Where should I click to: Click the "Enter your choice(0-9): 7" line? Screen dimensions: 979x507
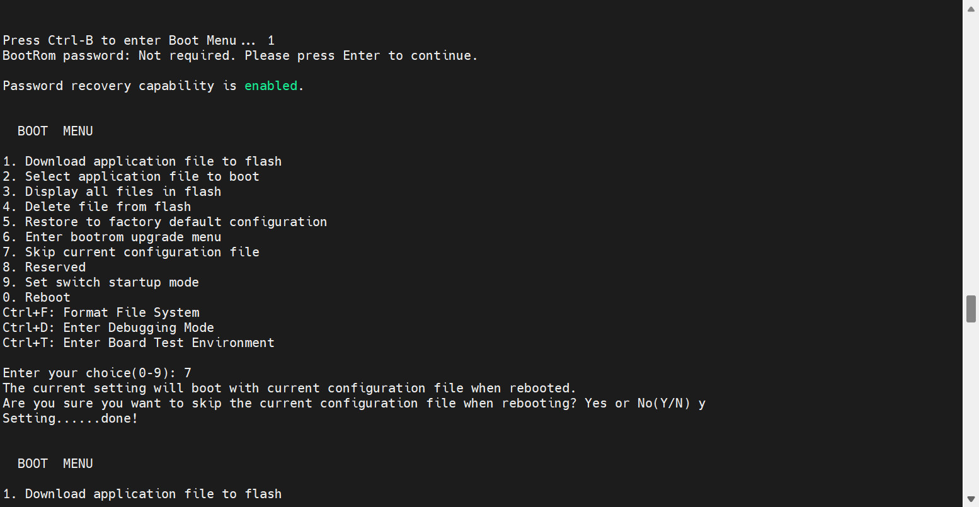coord(97,373)
